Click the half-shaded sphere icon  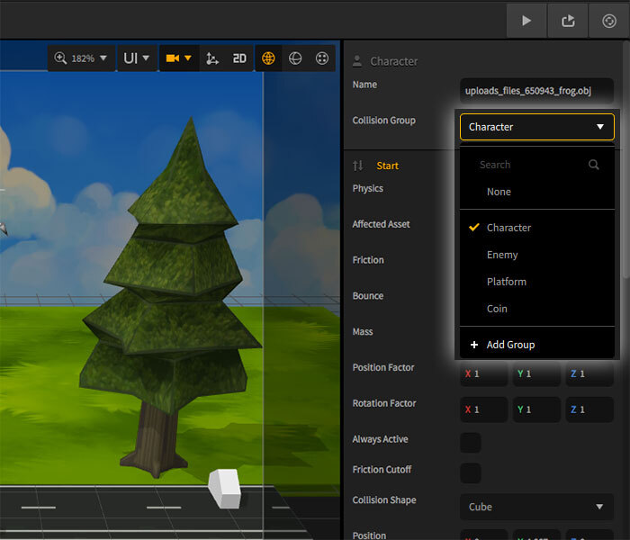pos(295,58)
